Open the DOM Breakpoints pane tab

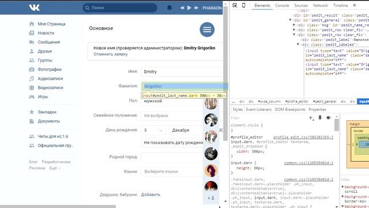(x=290, y=110)
